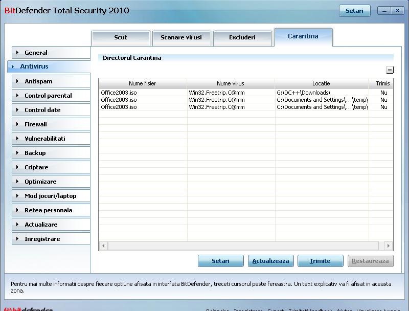Click the Restaureaza button
This screenshot has width=409, height=311.
370,261
